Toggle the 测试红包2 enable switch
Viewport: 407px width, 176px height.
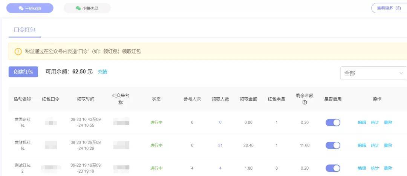click(x=333, y=168)
